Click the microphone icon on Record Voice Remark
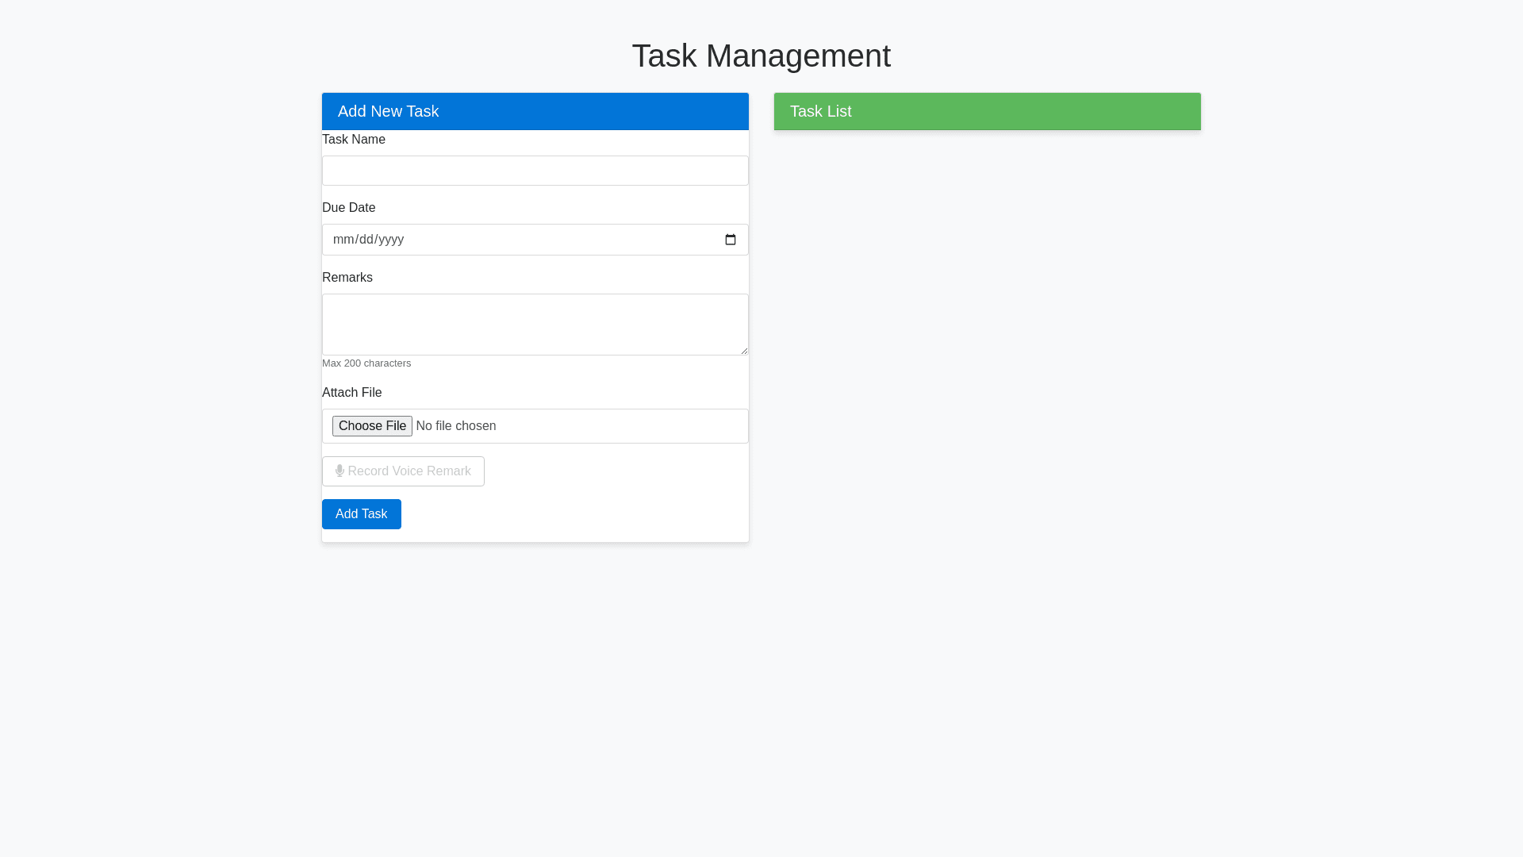This screenshot has height=857, width=1523. [x=340, y=471]
